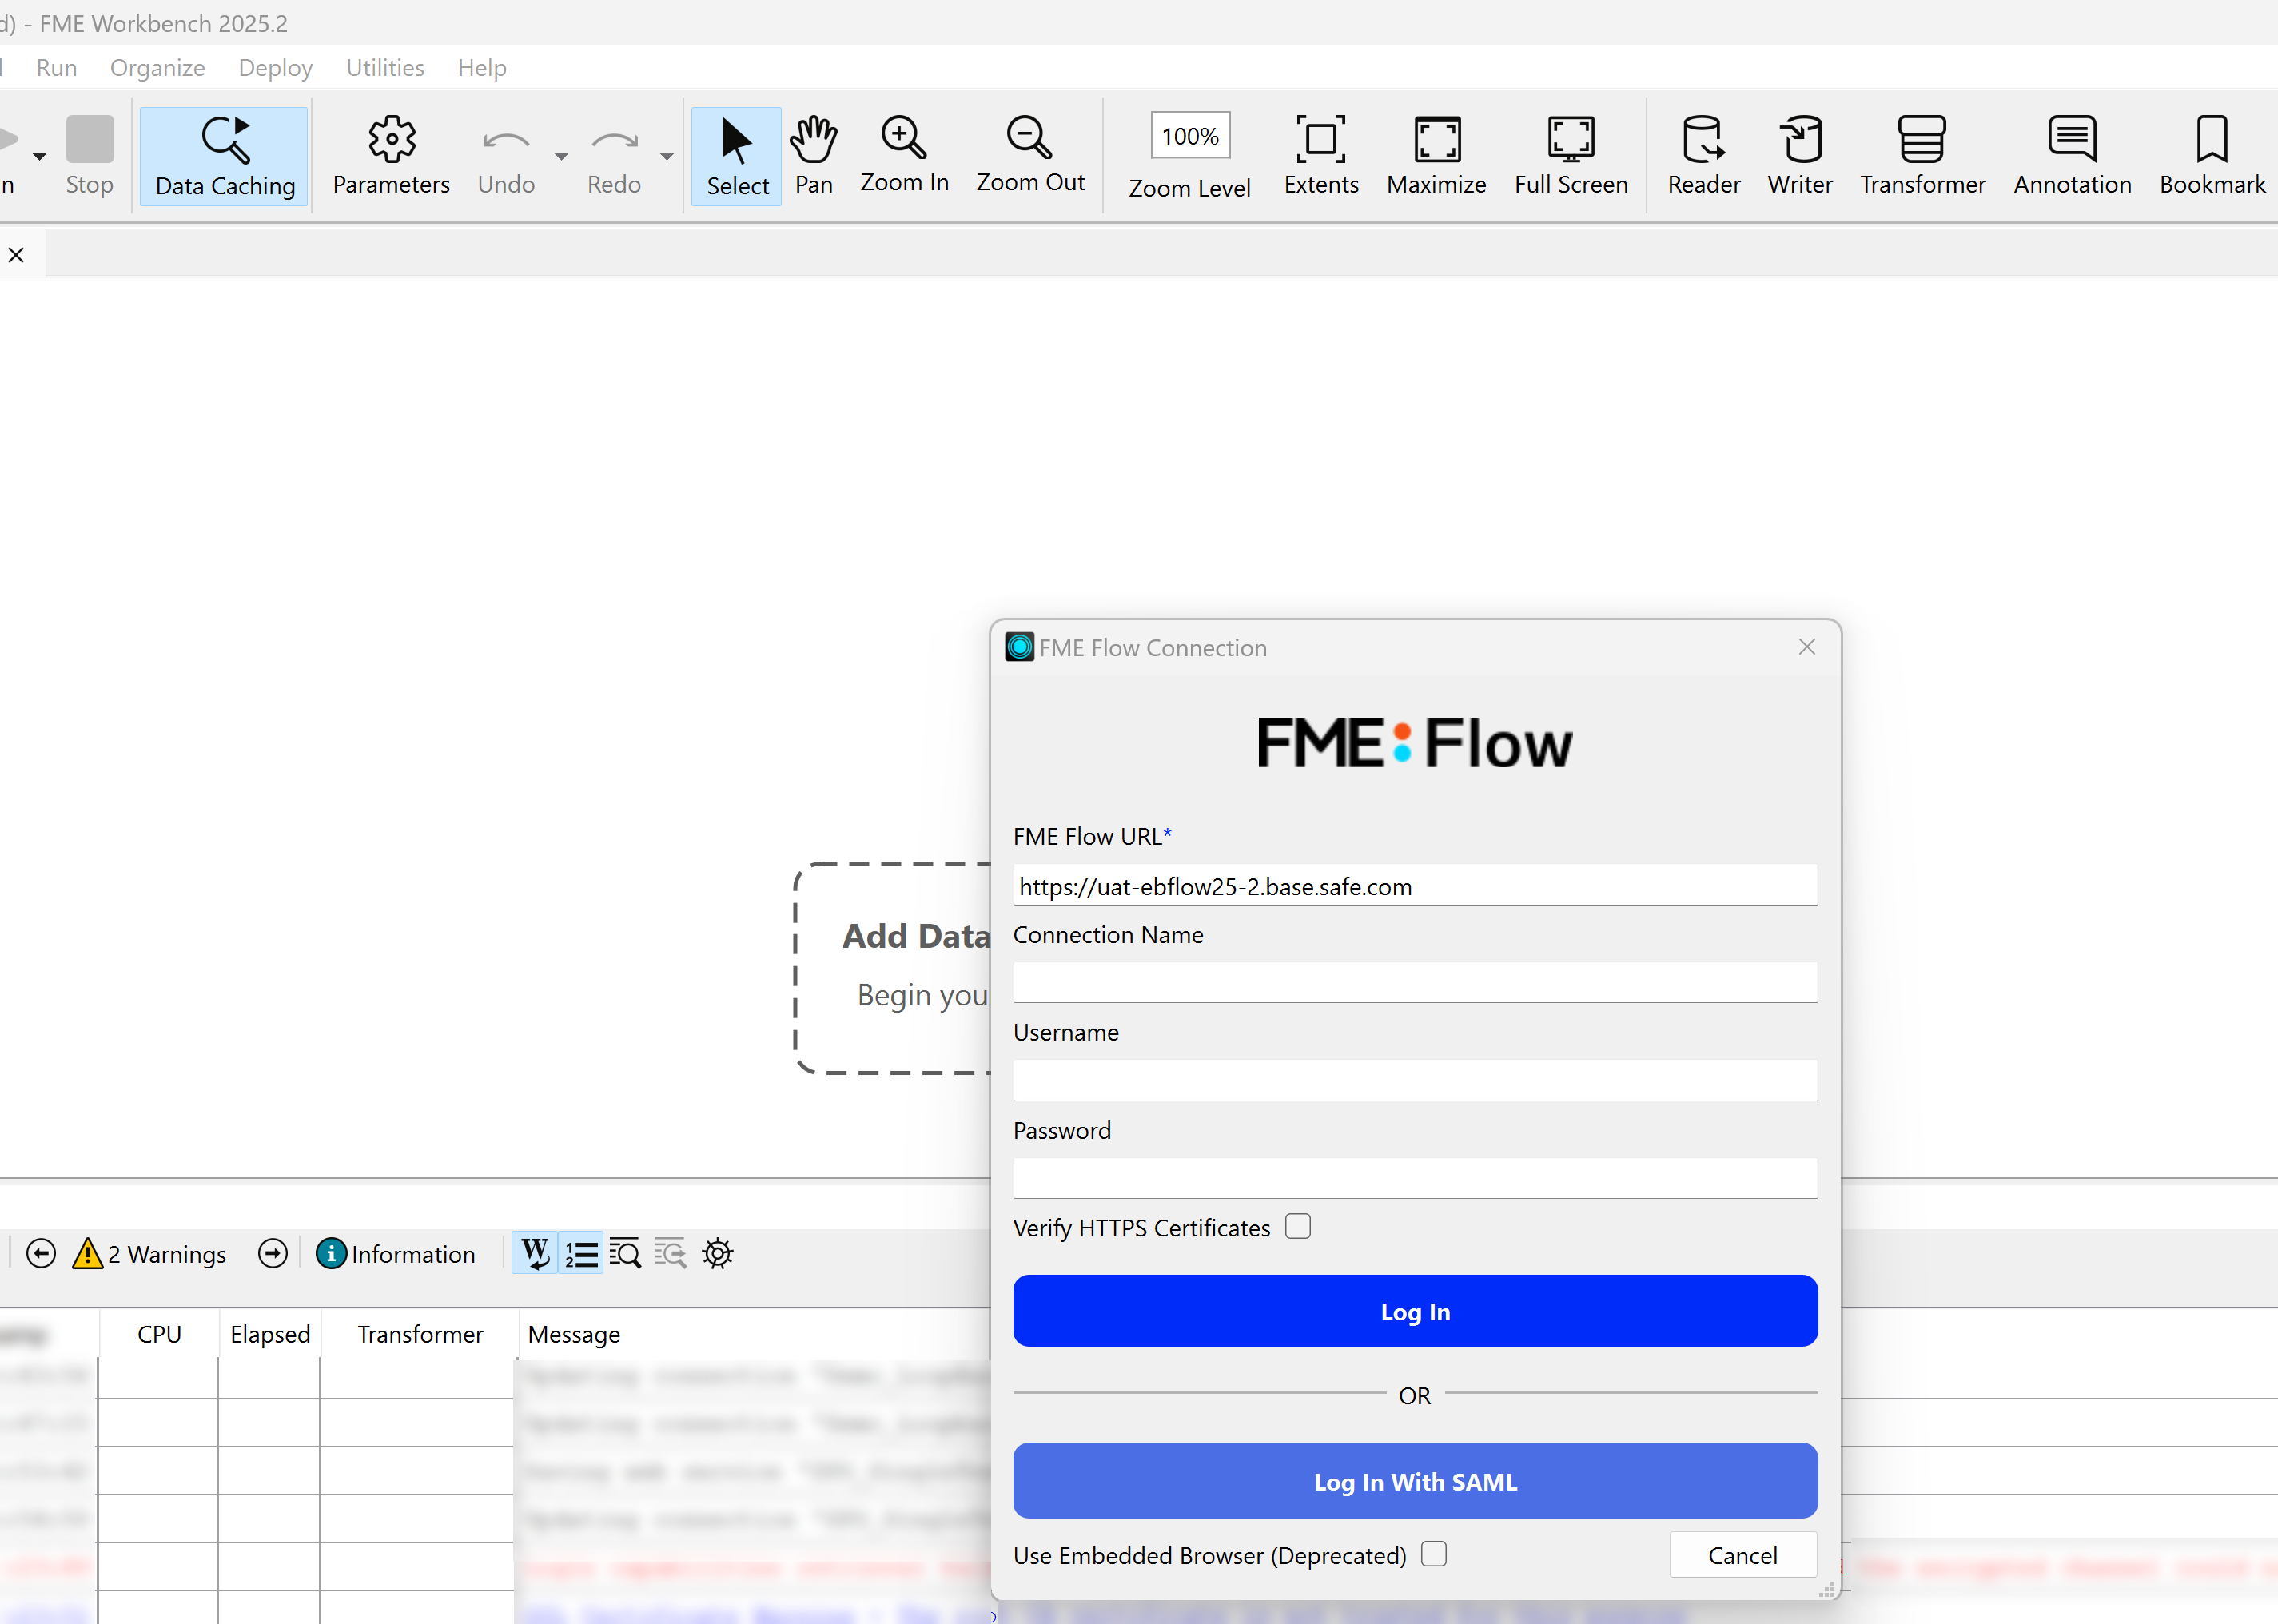This screenshot has width=2278, height=1624.
Task: Add an Annotation to the canvas
Action: point(2072,155)
